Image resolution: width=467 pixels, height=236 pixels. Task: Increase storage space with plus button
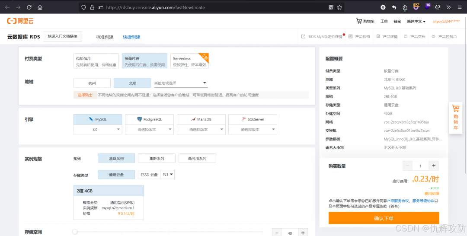coord(303,233)
